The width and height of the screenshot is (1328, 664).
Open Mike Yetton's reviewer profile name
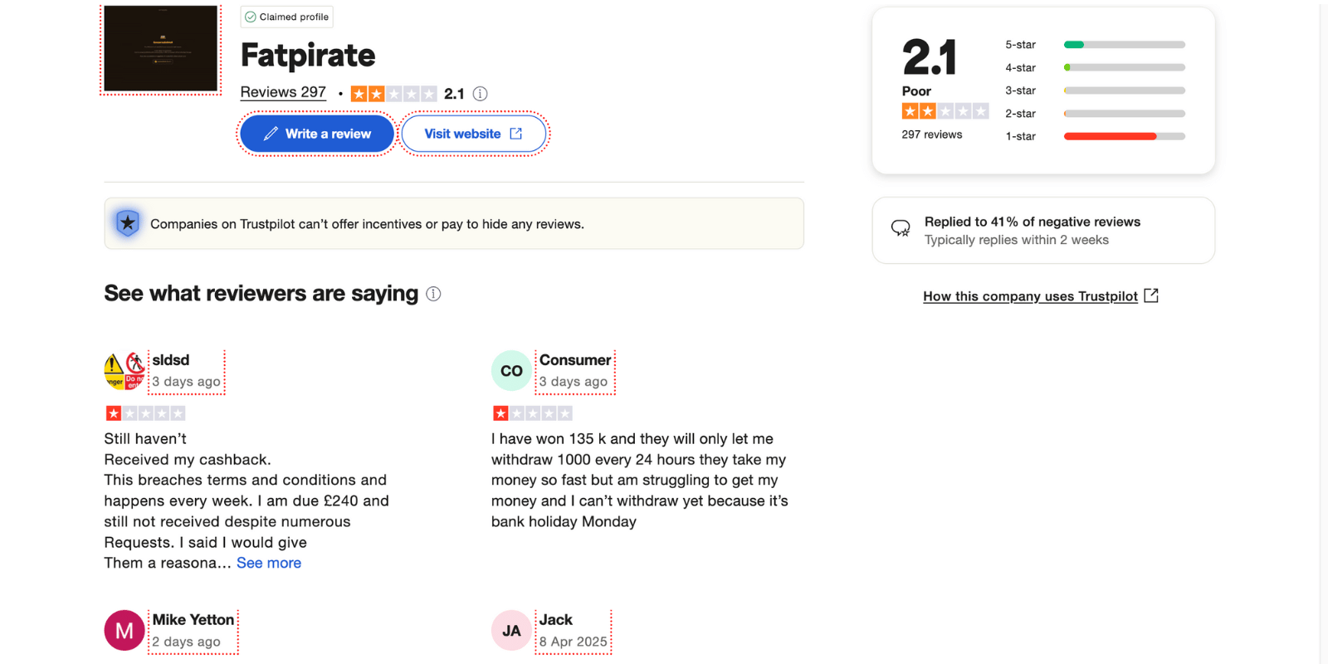(193, 620)
